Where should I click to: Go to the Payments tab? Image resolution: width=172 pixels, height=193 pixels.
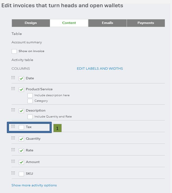pos(146,23)
